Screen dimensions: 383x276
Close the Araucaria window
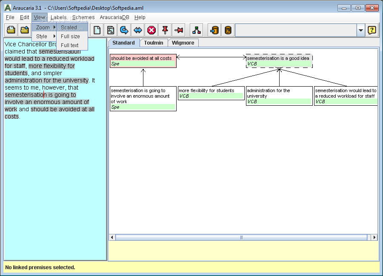click(x=372, y=8)
